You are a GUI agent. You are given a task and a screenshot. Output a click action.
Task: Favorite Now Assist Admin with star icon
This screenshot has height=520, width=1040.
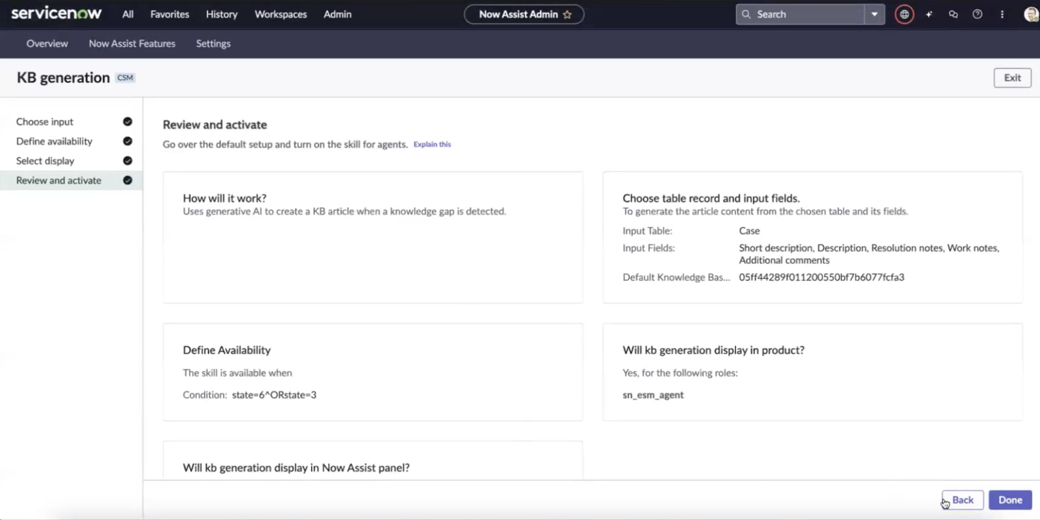click(567, 15)
